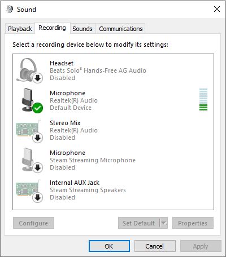
Task: Select the Stereo Mix sound card icon
Action: click(29, 131)
